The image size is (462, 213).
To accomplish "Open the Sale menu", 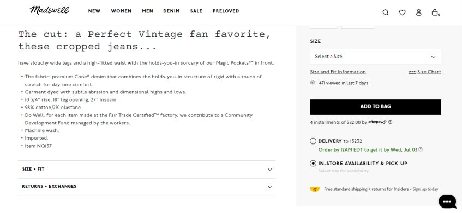I will tap(196, 11).
